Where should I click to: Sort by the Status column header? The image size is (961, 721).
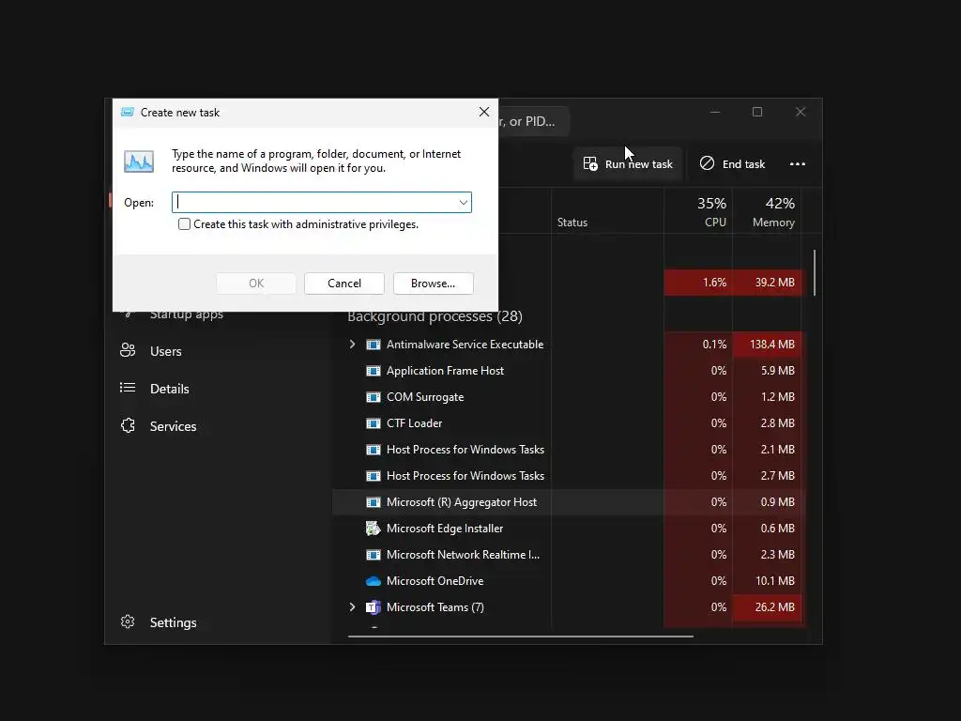607,211
